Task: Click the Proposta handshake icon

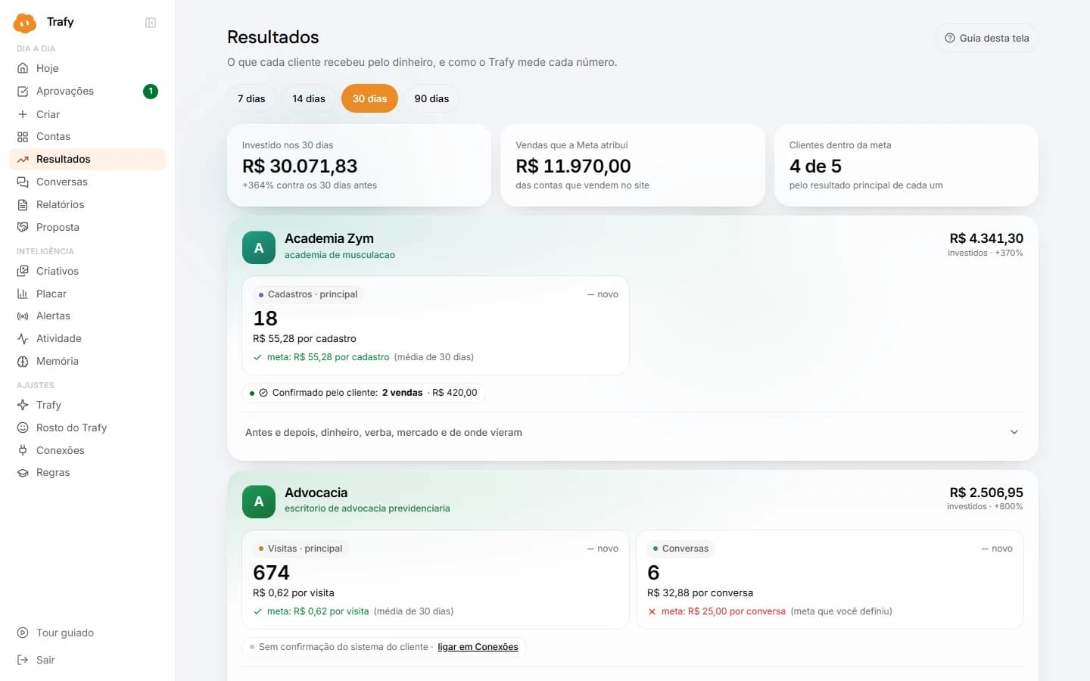Action: [x=23, y=227]
